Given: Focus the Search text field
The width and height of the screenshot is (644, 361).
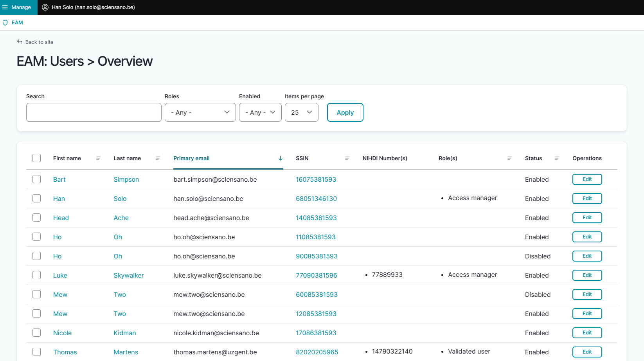Looking at the screenshot, I should point(94,112).
